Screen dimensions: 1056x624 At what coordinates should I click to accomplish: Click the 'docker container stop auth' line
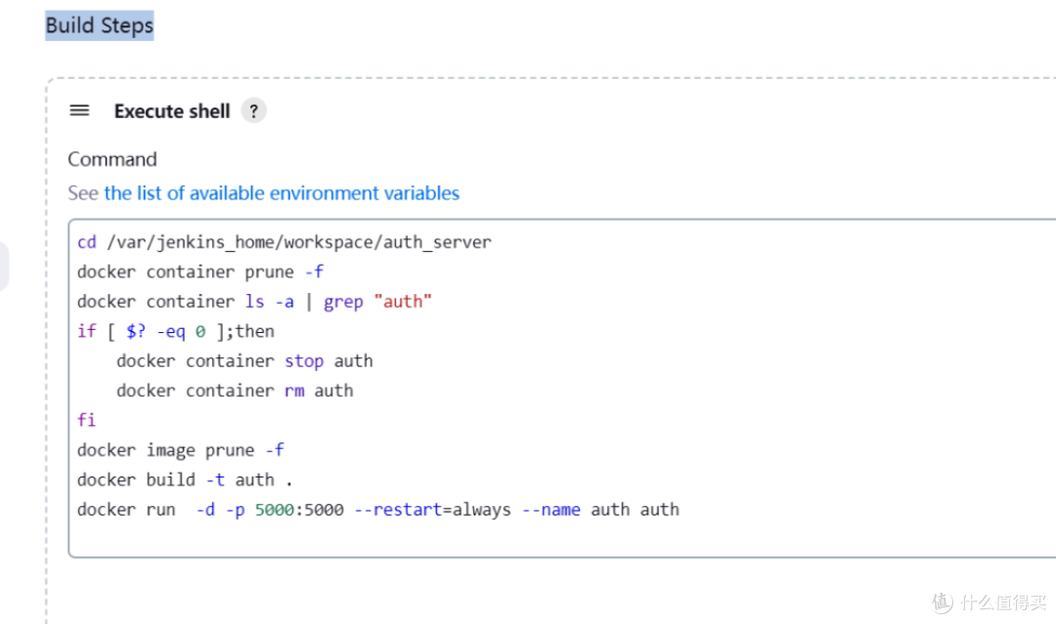click(244, 361)
